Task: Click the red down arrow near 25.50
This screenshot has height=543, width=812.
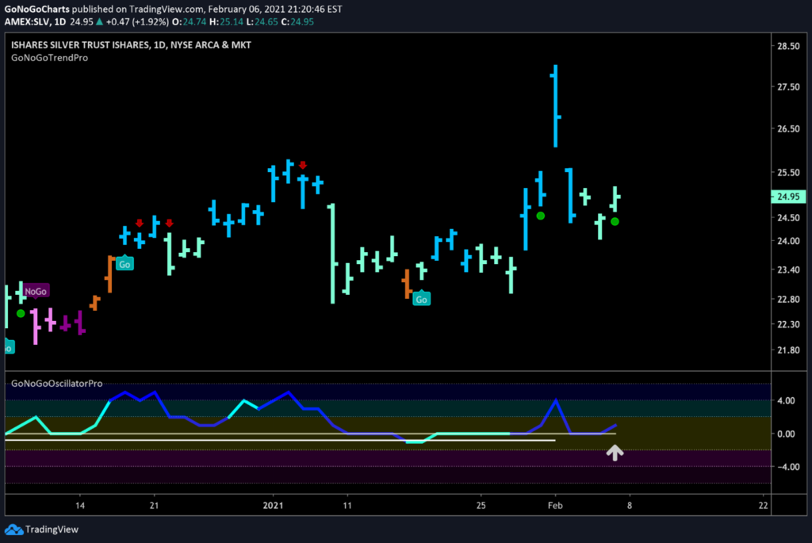Action: click(303, 165)
